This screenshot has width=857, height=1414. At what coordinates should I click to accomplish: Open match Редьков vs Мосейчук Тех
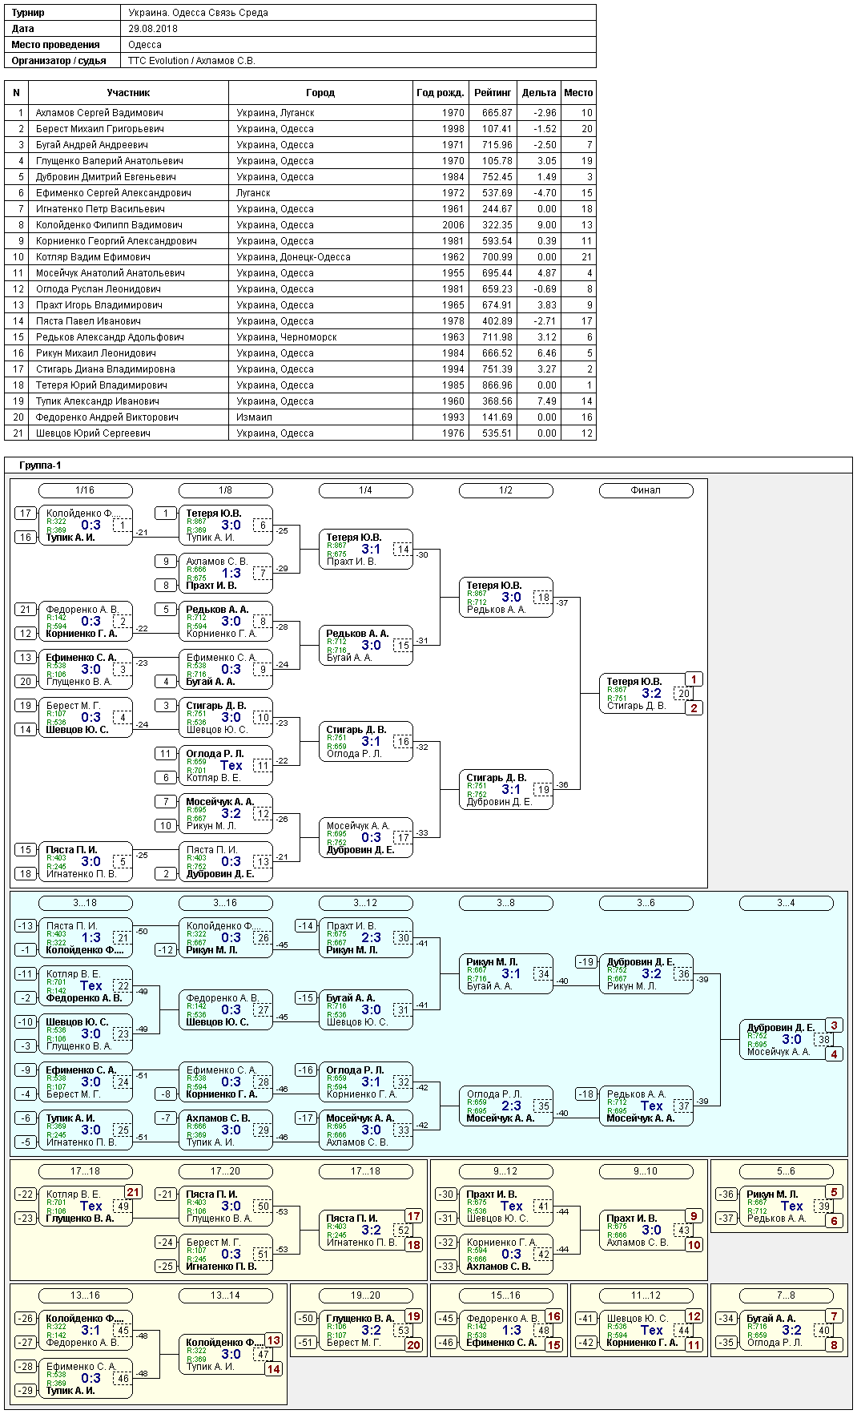(x=646, y=1106)
